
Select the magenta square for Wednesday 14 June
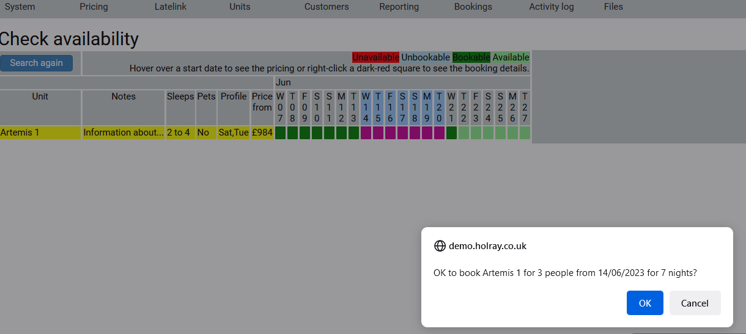click(366, 133)
